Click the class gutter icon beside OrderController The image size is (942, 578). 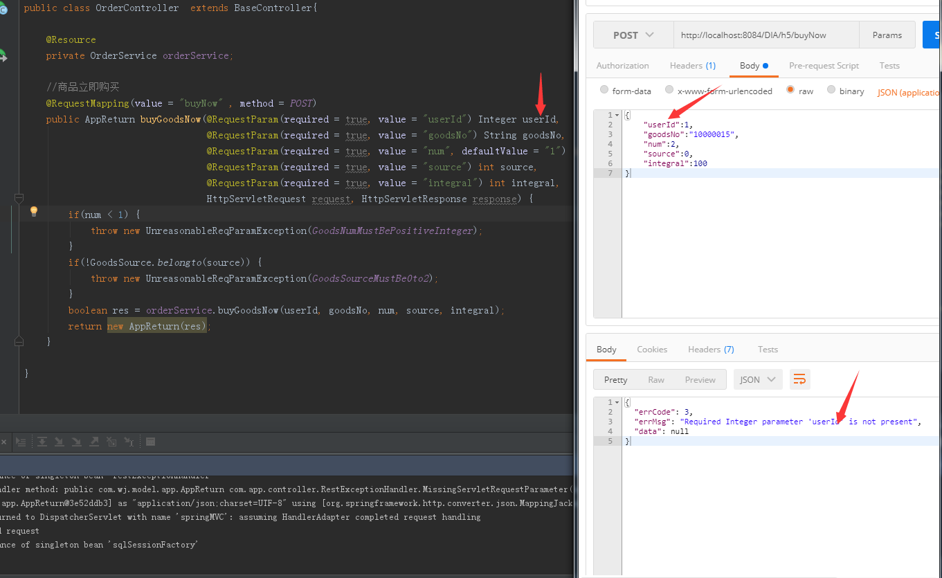click(x=3, y=8)
